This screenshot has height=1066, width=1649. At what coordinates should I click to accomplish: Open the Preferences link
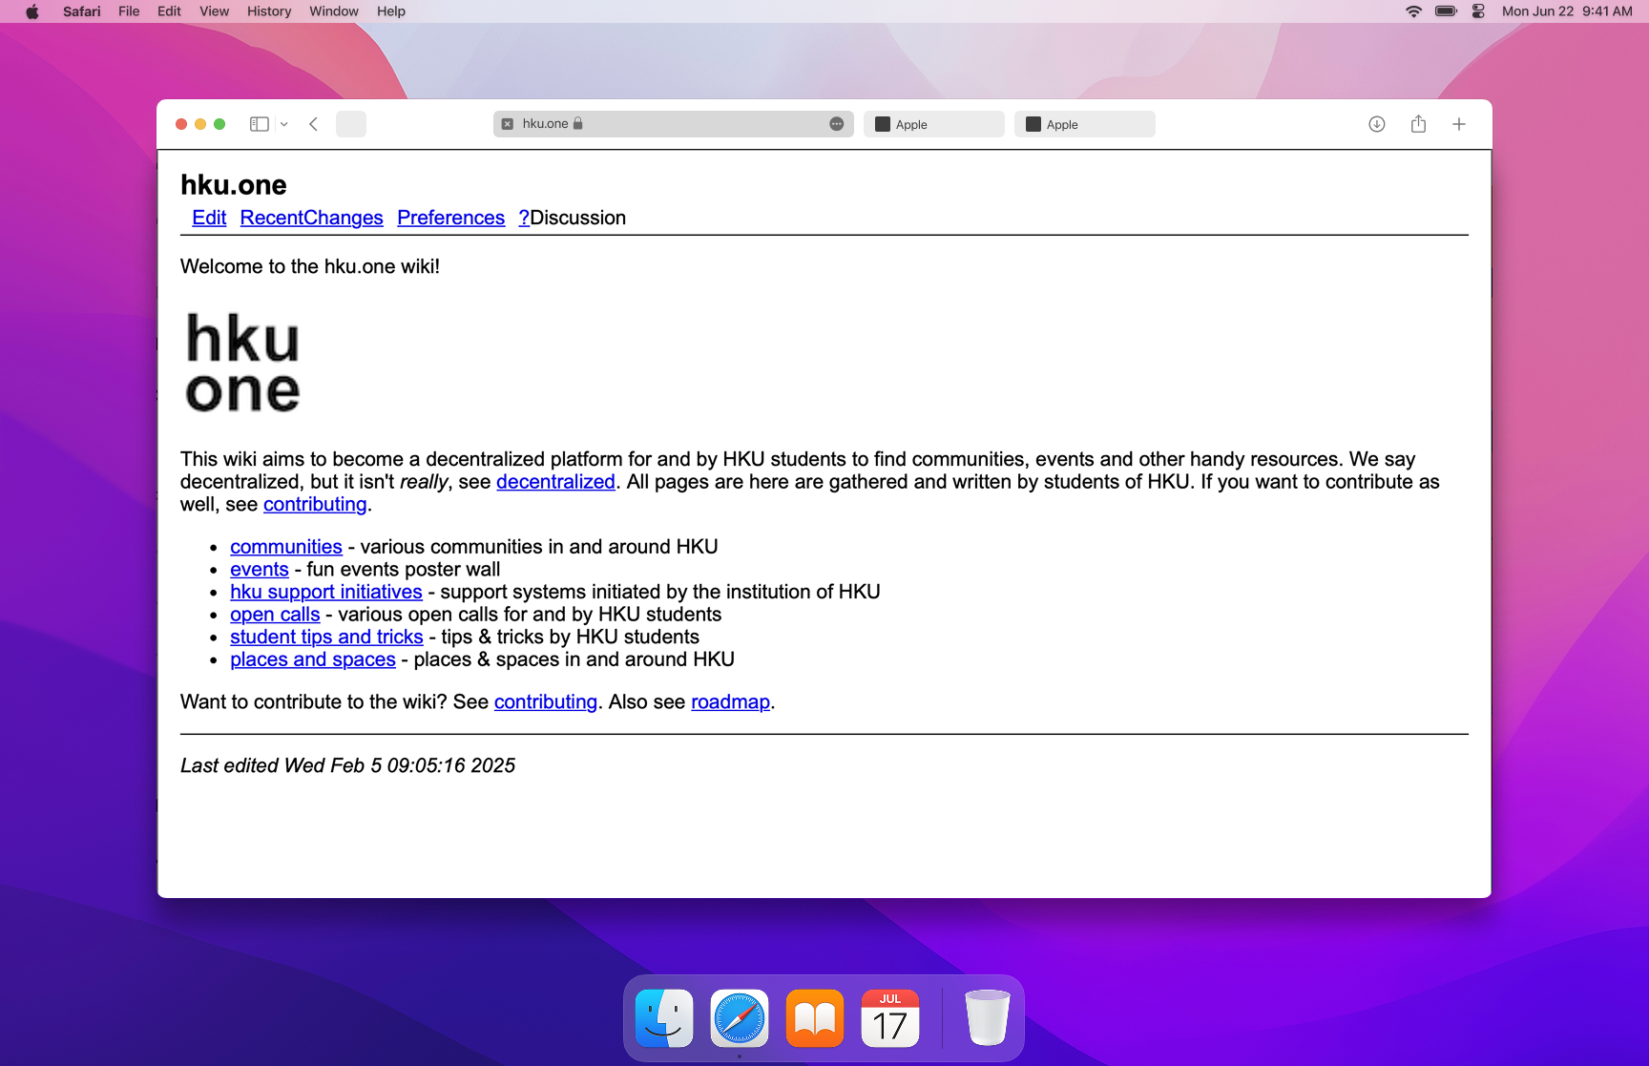[450, 218]
